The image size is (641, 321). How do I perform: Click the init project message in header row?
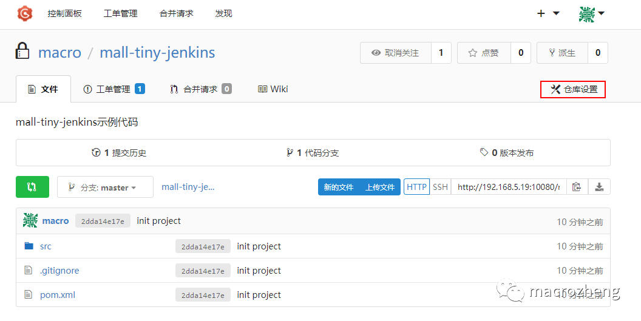click(158, 221)
